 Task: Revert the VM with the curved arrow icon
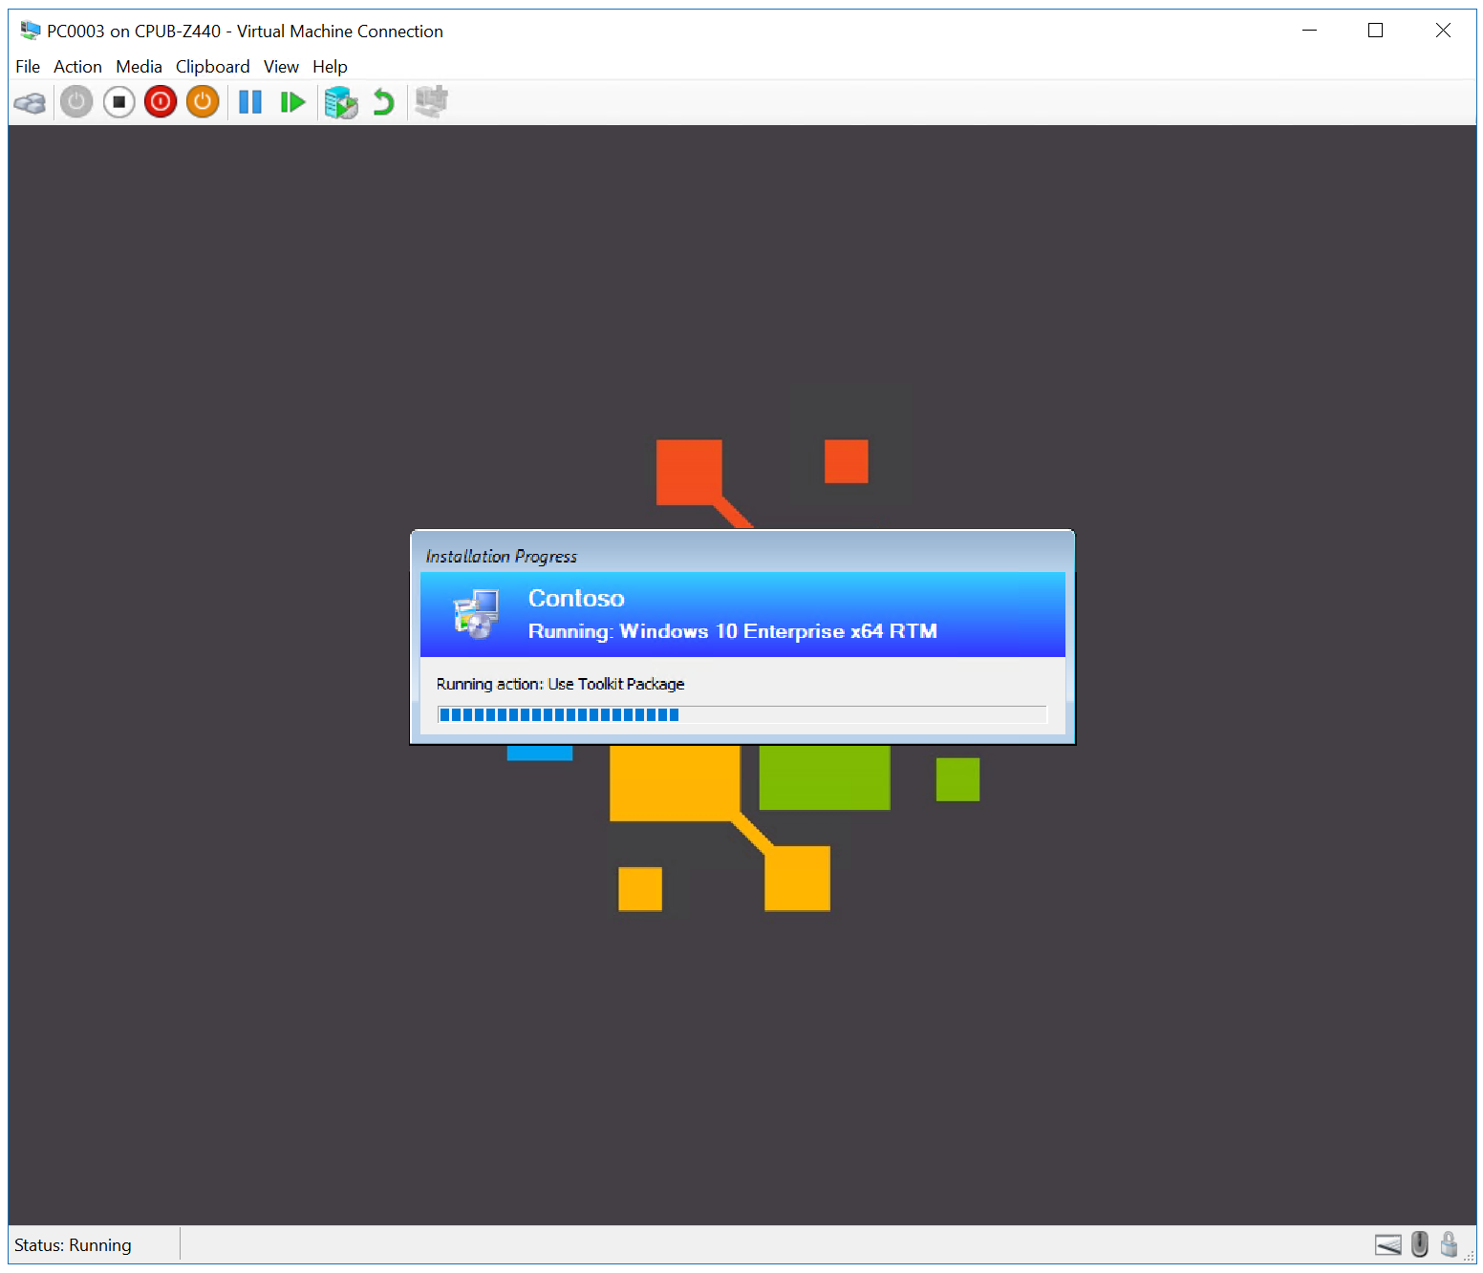(382, 102)
